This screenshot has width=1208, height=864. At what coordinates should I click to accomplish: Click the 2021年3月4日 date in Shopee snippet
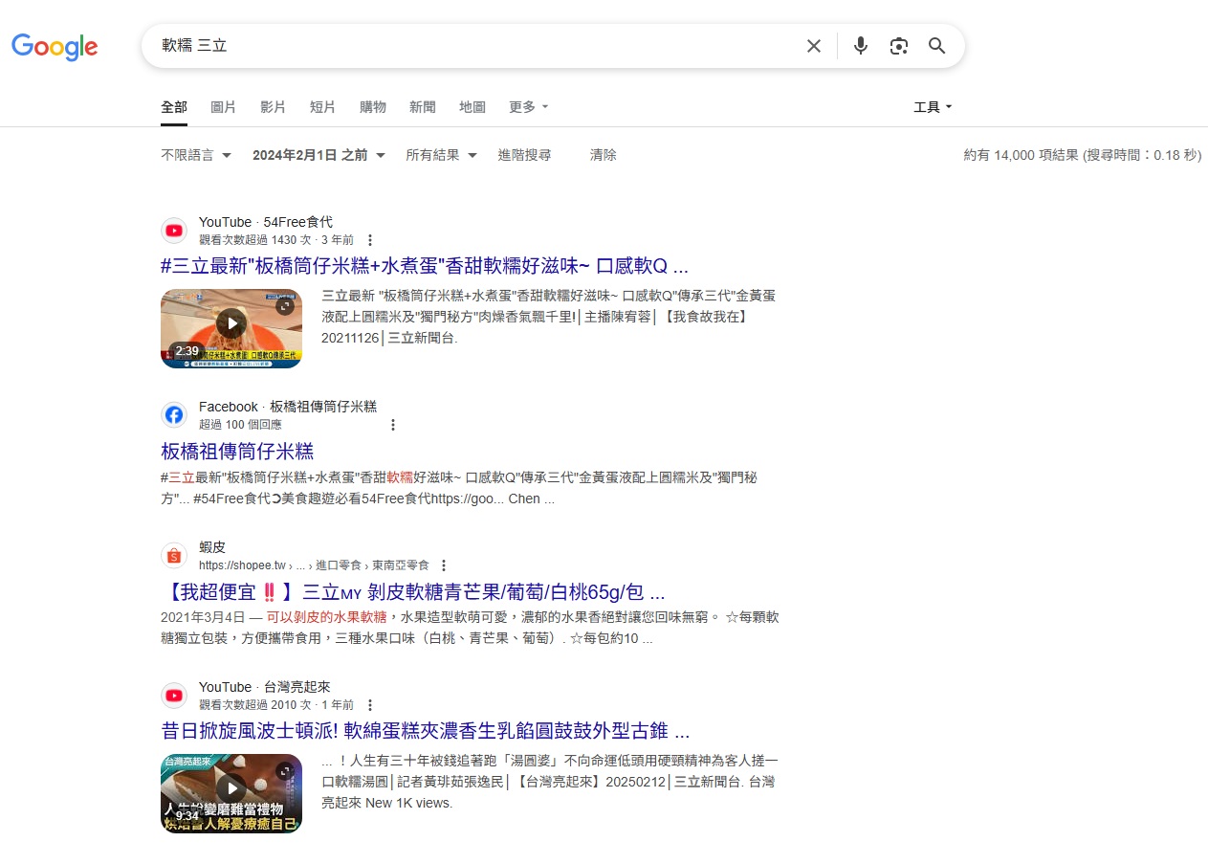point(202,617)
